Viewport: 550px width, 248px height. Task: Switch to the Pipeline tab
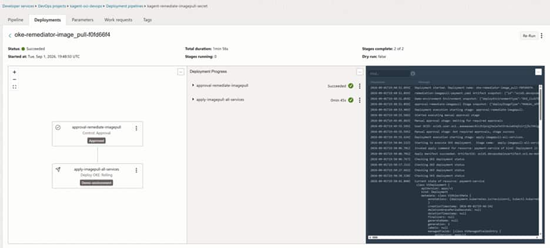15,20
